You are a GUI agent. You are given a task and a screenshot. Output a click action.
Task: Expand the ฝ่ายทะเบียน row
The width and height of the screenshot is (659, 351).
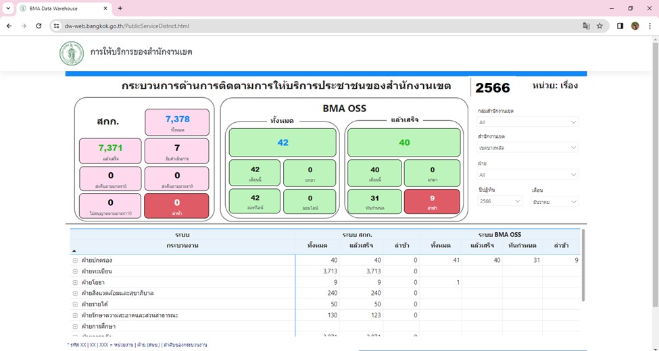click(x=75, y=271)
